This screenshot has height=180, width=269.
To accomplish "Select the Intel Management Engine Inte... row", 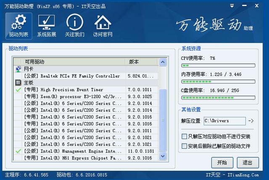I will click(86, 151).
